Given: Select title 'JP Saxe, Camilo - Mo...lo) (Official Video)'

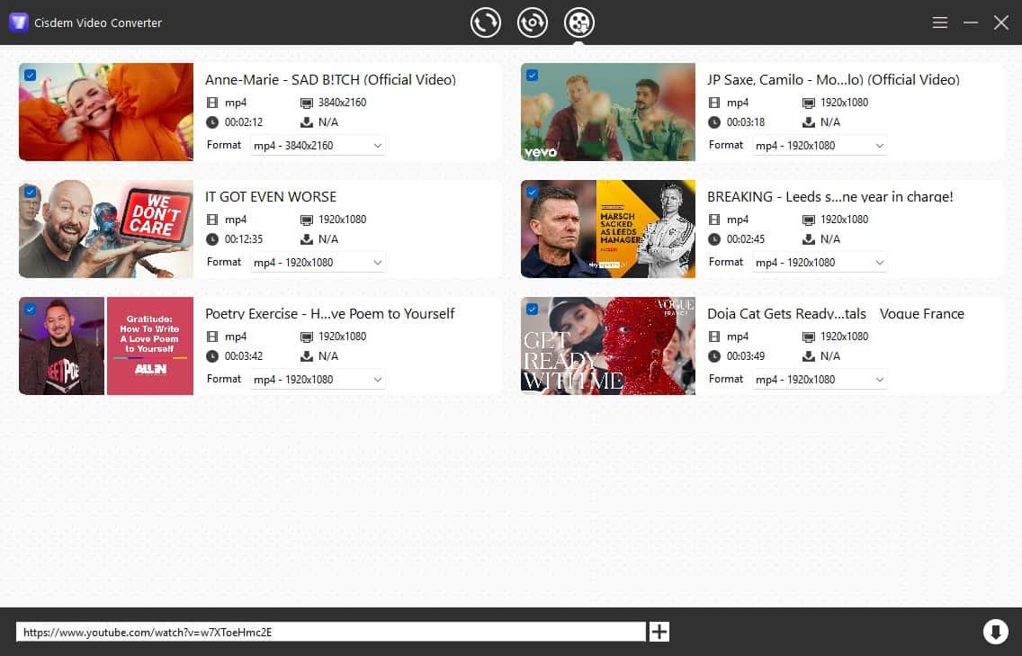Looking at the screenshot, I should [x=833, y=79].
